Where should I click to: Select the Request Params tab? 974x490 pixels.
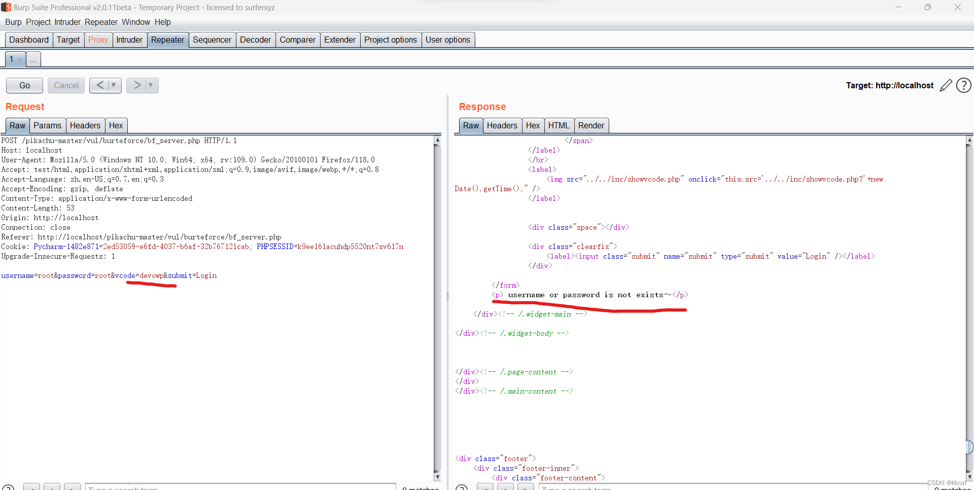[48, 126]
